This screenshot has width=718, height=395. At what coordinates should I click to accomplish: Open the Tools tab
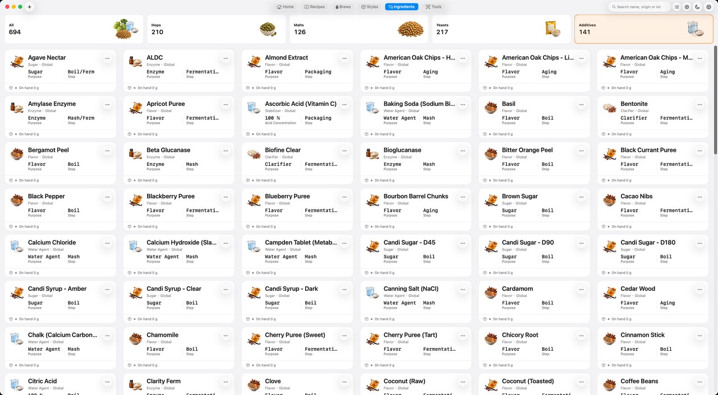(x=434, y=7)
